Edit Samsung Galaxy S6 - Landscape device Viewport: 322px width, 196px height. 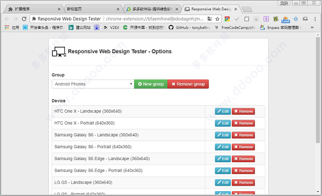(223, 135)
